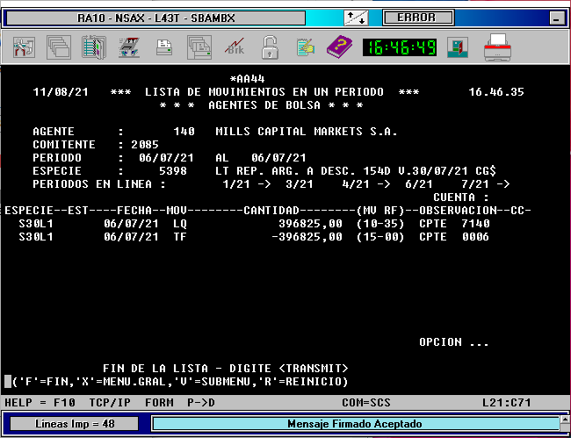Click S30L1 in the LQ row
The height and width of the screenshot is (438, 571).
point(36,224)
